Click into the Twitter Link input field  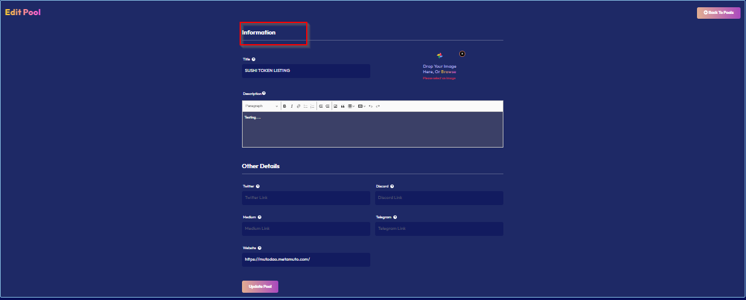(306, 198)
